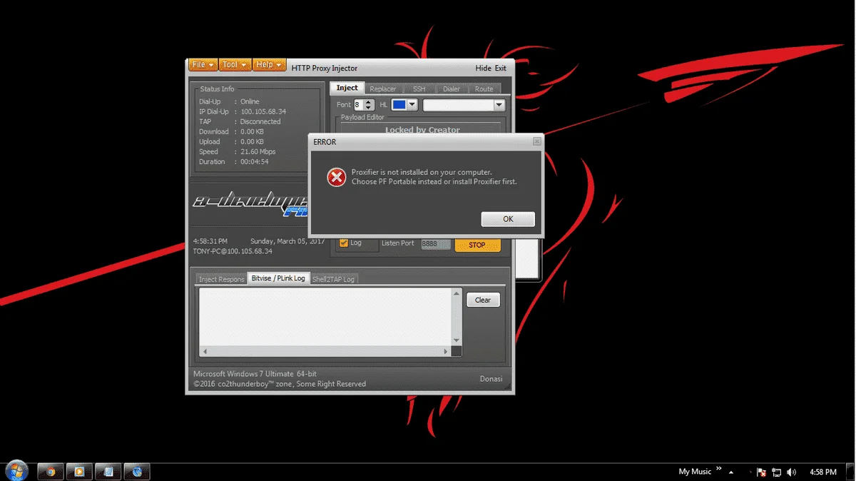
Task: Open the Help menu
Action: [x=270, y=64]
